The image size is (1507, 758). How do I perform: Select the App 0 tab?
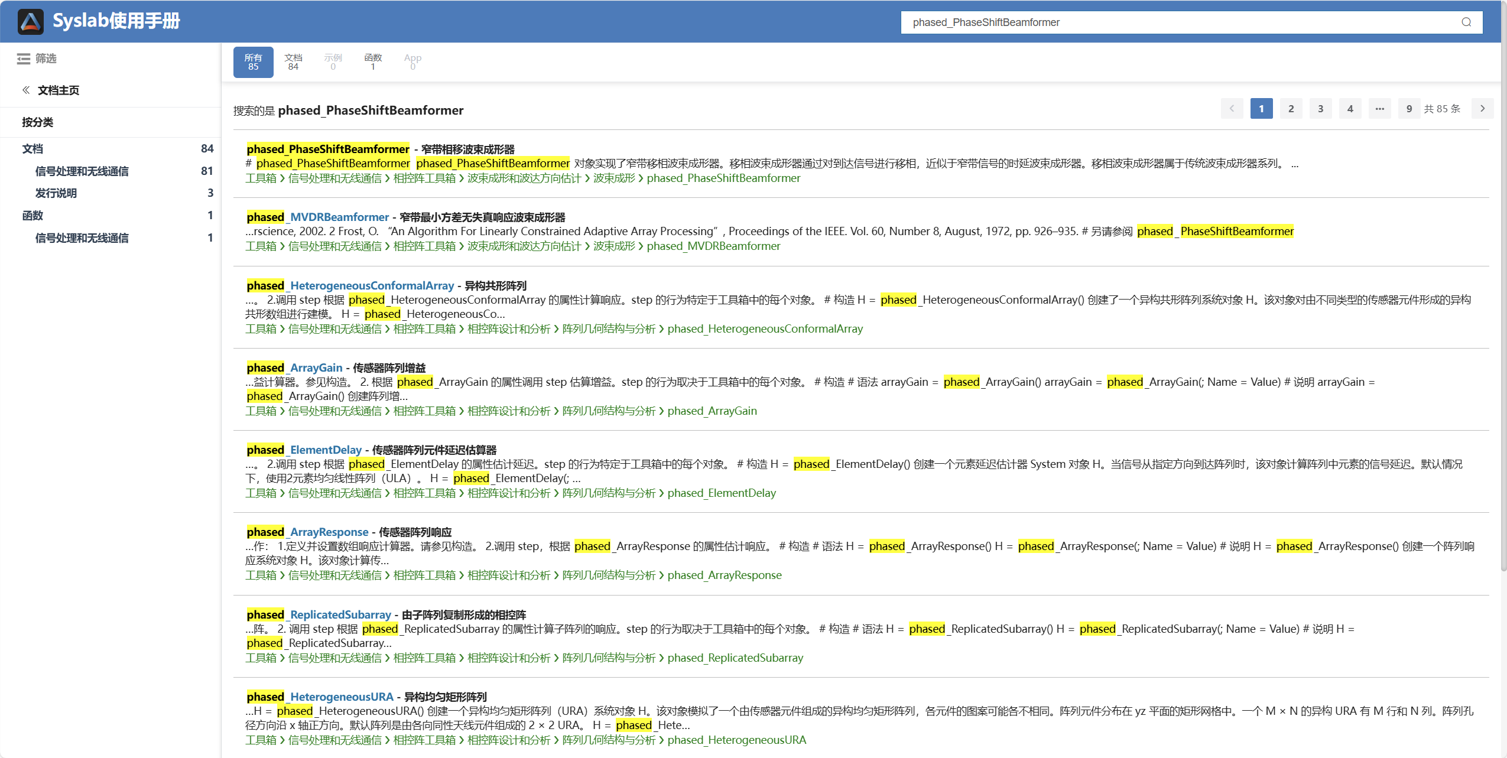pos(413,62)
